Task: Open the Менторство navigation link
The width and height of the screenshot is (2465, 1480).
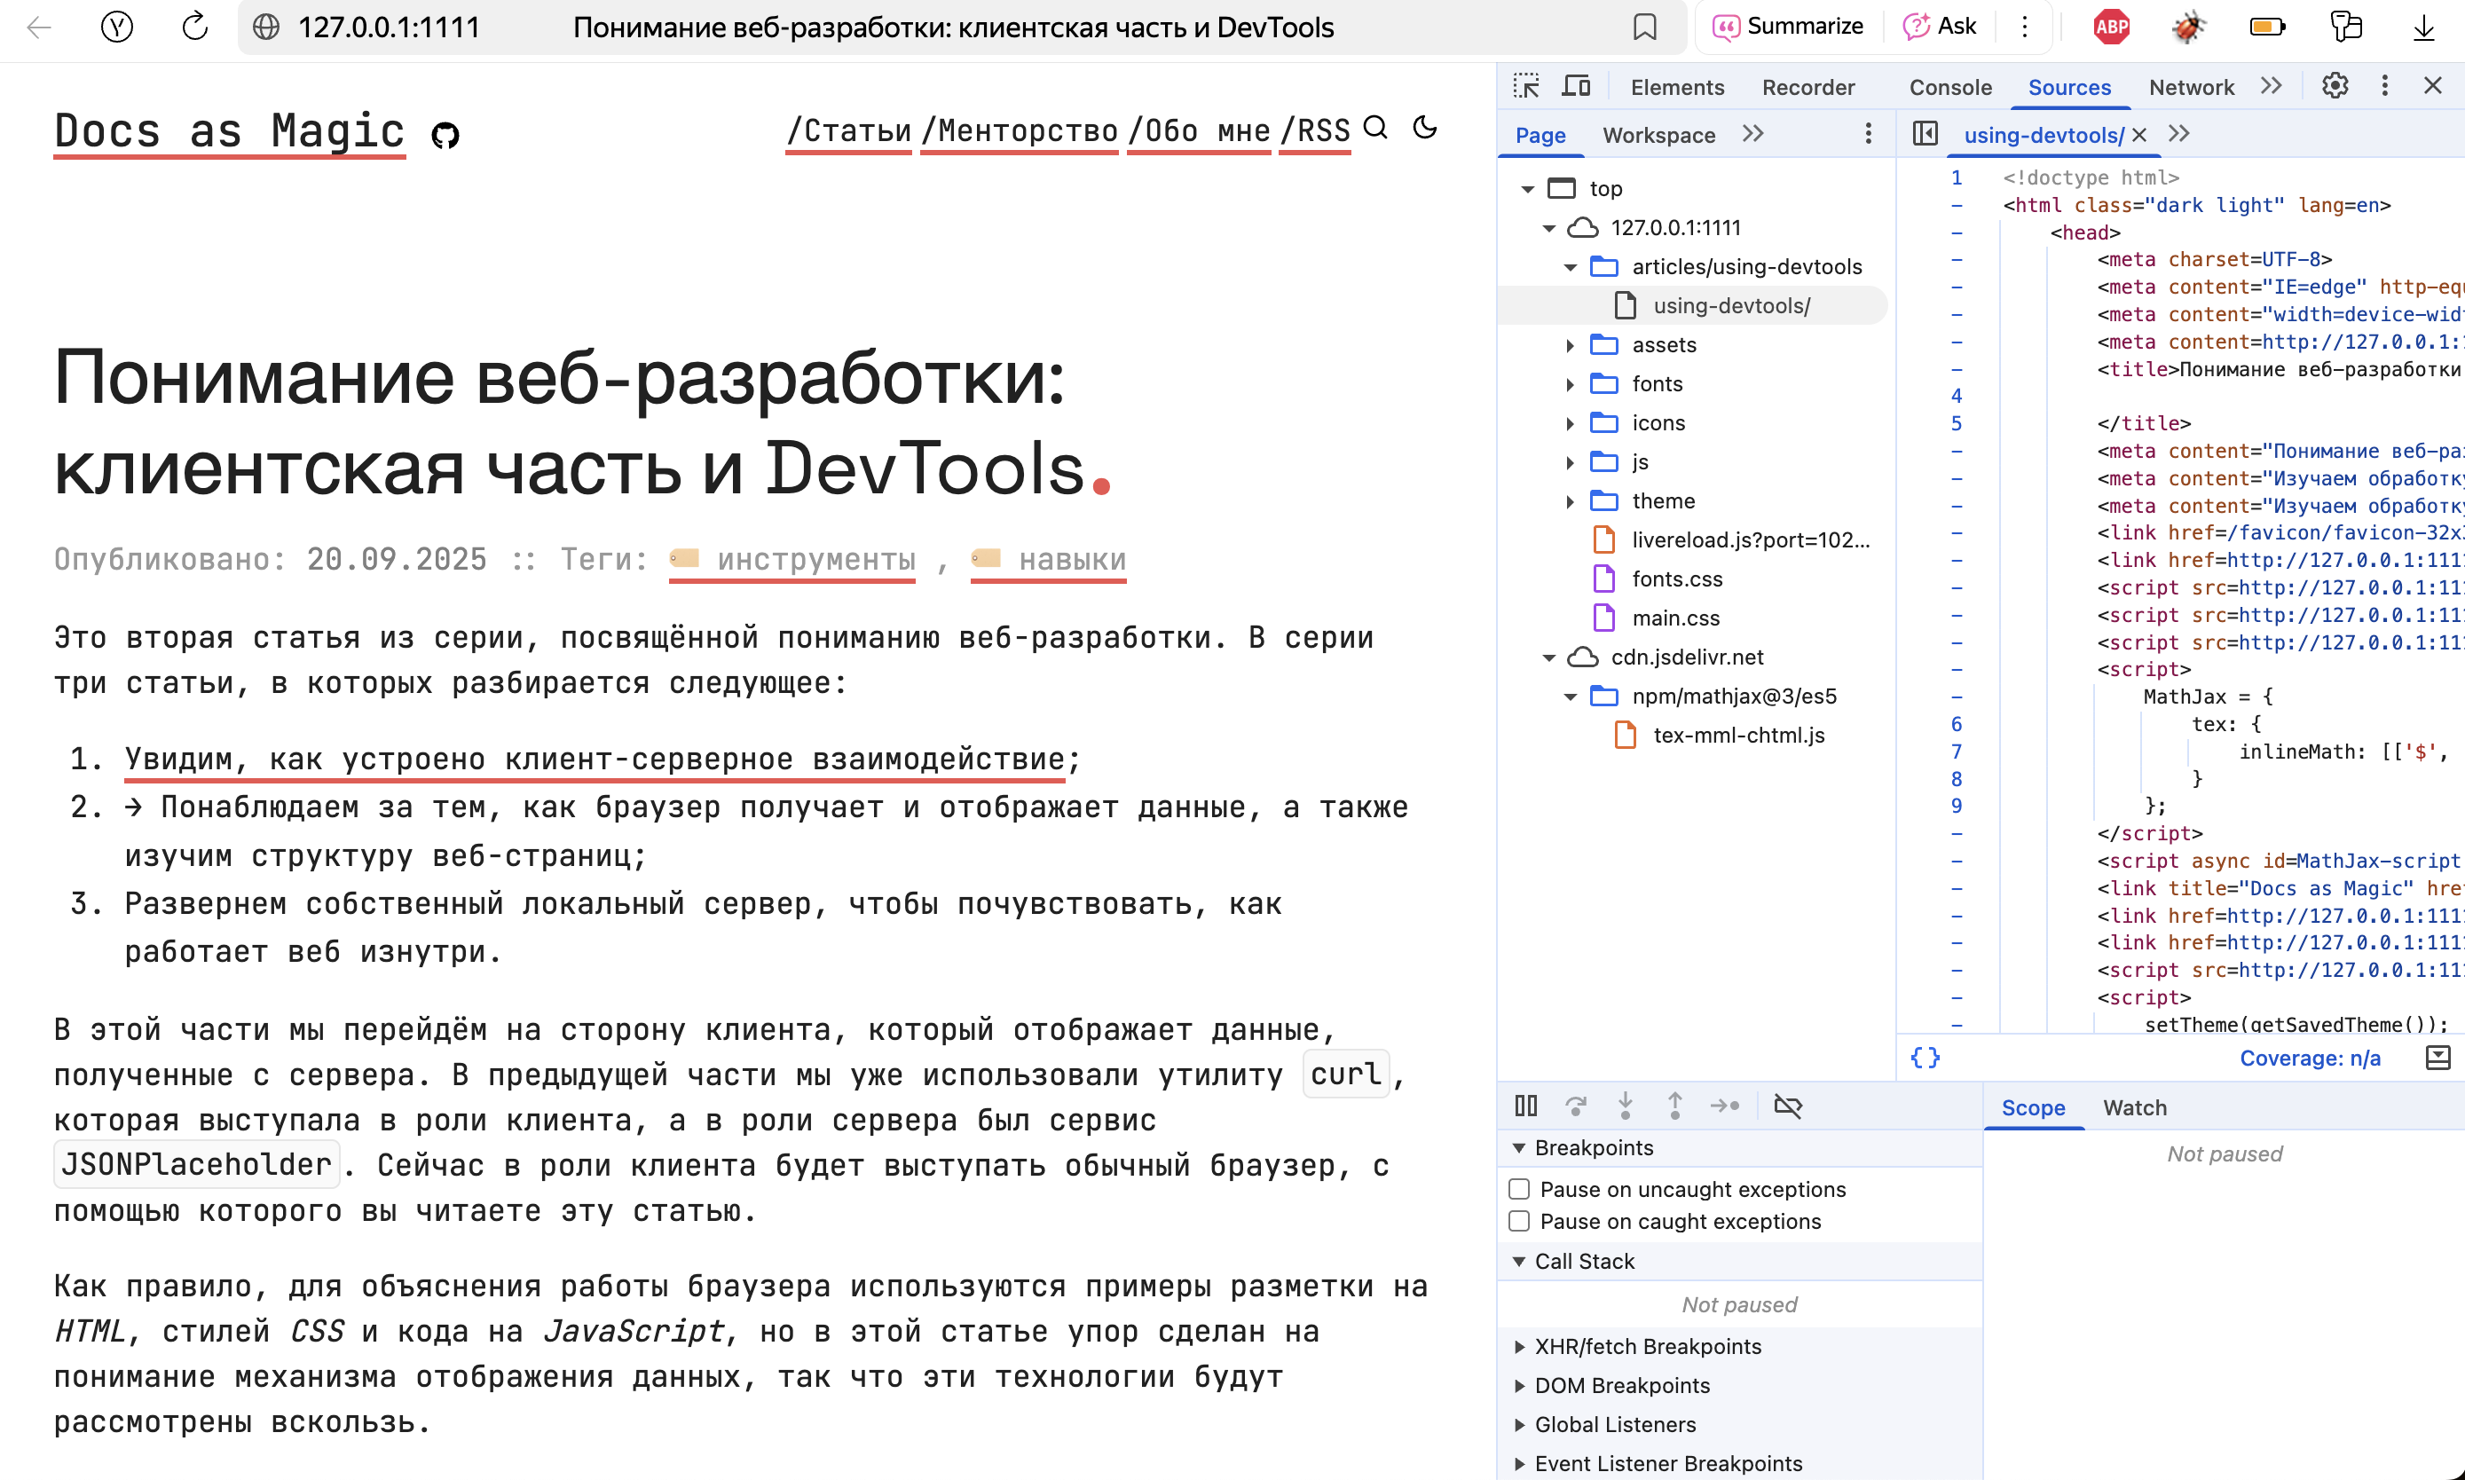Action: pyautogui.click(x=1020, y=130)
